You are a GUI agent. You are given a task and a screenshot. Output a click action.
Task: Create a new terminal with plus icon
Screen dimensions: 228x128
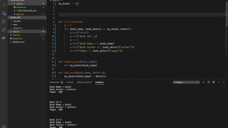[x=203, y=82]
